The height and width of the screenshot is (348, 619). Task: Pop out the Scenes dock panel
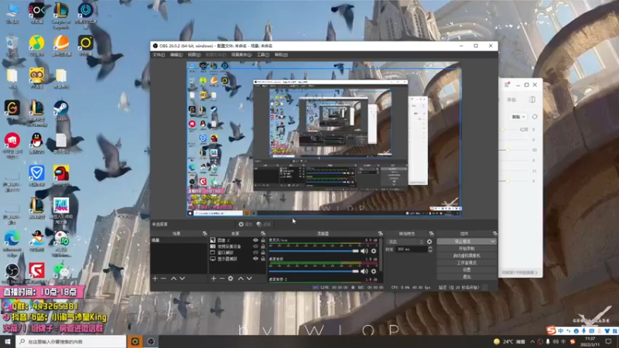(204, 234)
